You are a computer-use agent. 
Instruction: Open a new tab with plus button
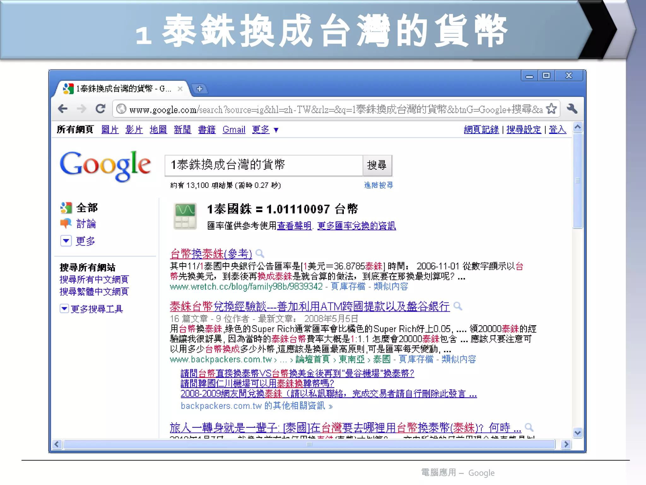click(x=199, y=89)
